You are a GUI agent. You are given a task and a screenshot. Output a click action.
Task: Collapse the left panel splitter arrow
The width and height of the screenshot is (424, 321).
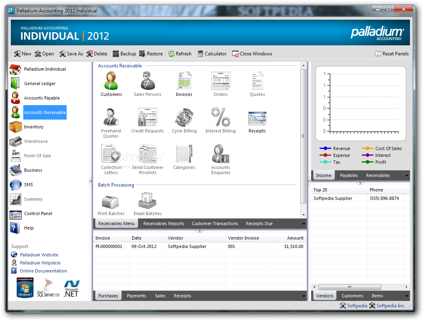click(x=91, y=181)
